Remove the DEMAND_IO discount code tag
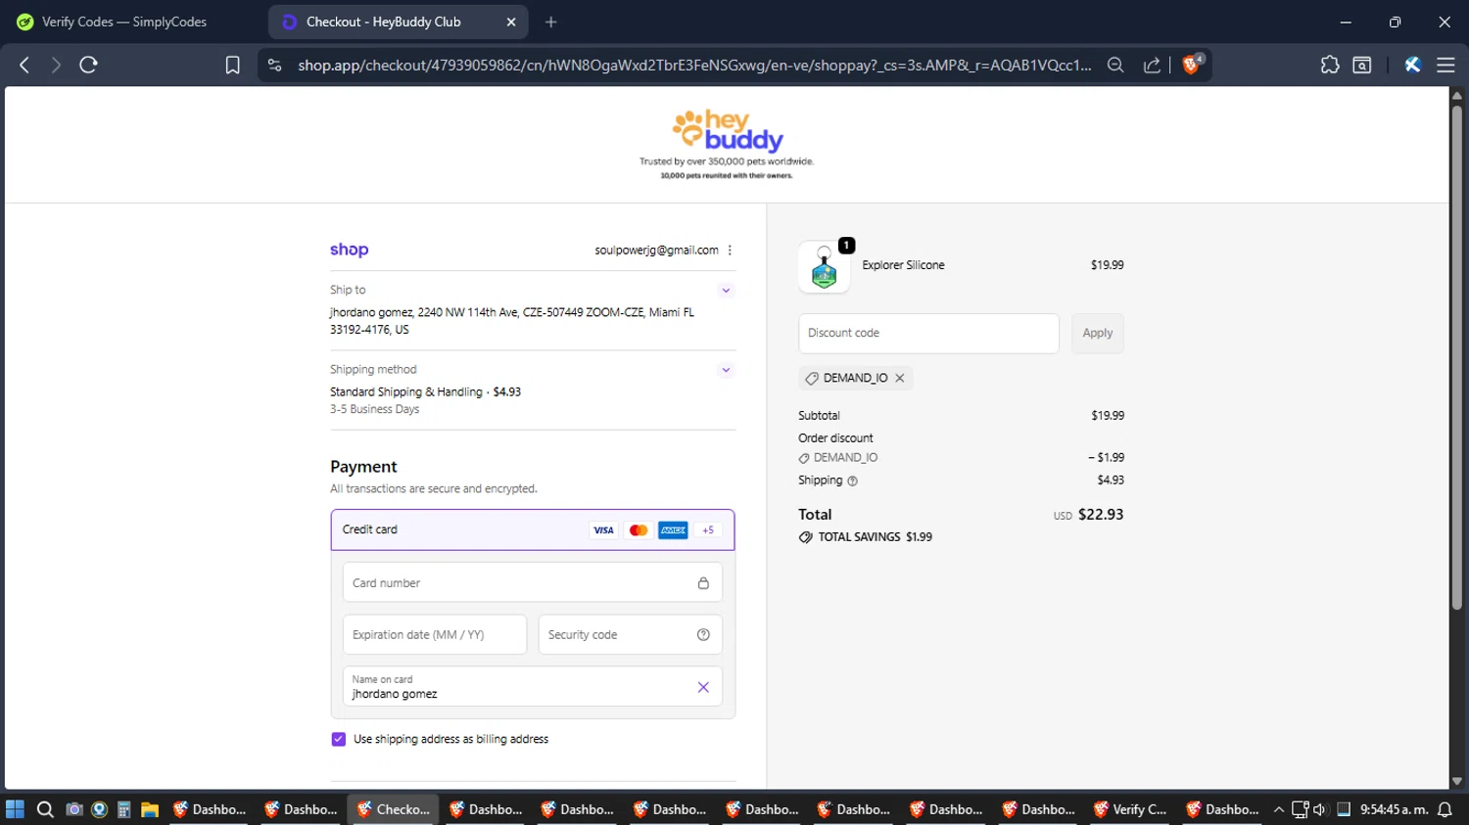 (900, 378)
